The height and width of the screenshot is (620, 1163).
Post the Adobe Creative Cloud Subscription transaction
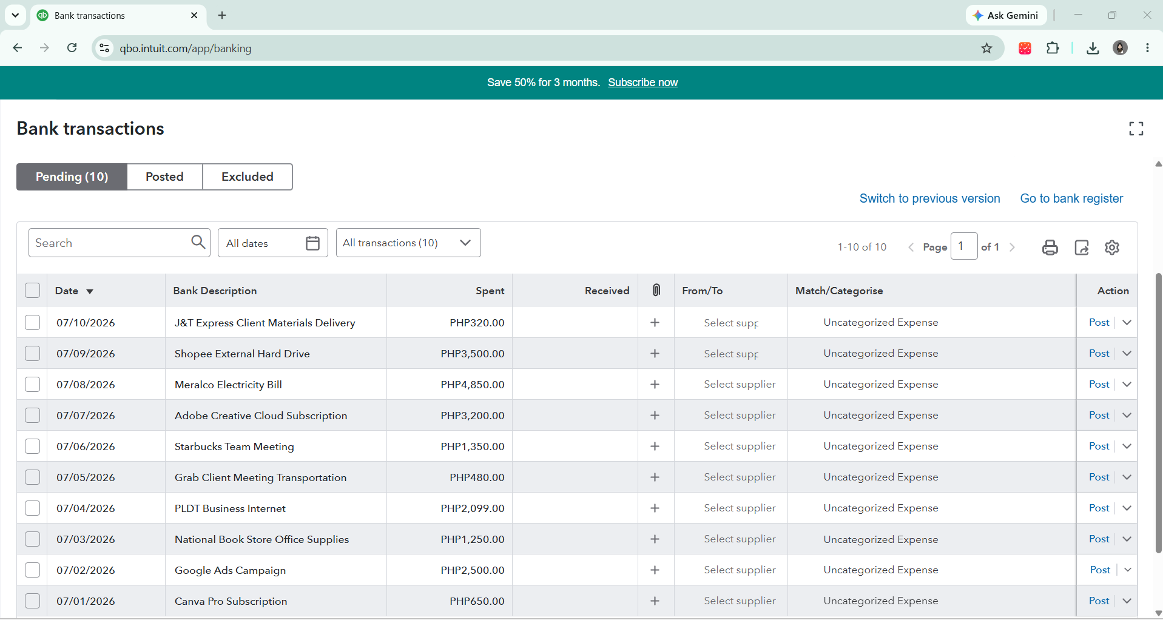click(x=1099, y=416)
